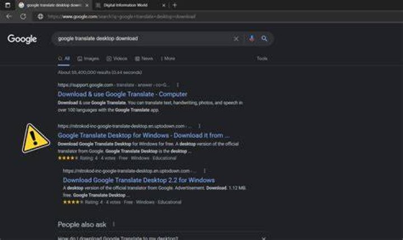
Task: Switch to the News results tab
Action: (144, 59)
